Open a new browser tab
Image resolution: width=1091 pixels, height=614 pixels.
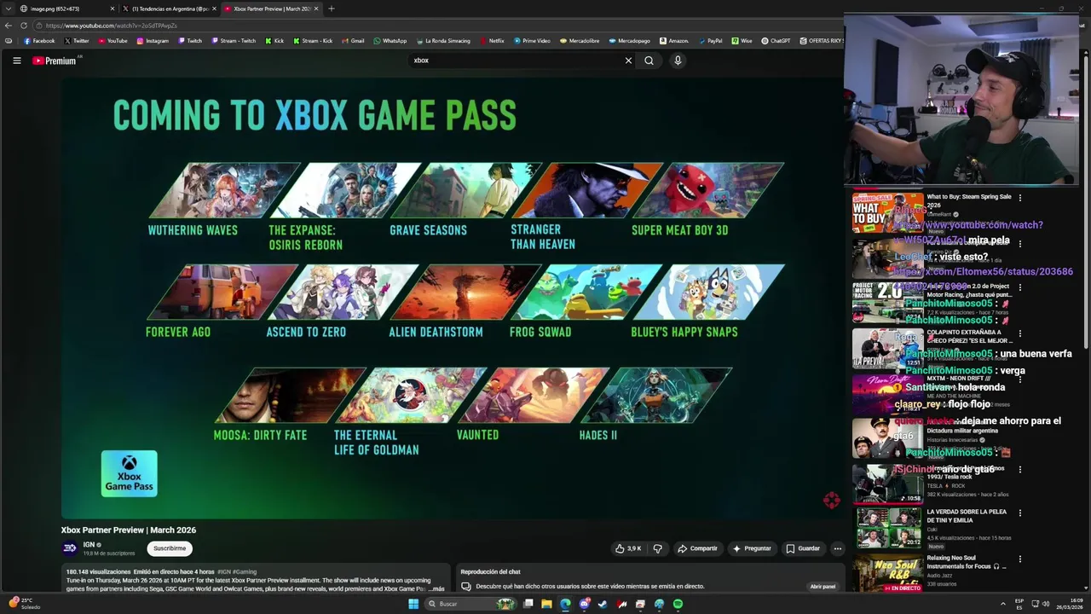tap(332, 9)
